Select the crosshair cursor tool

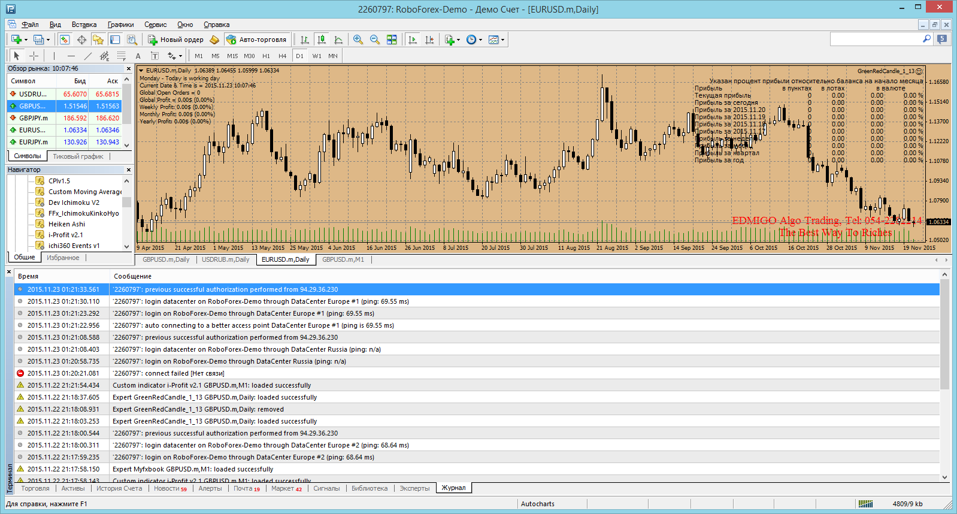coord(34,56)
